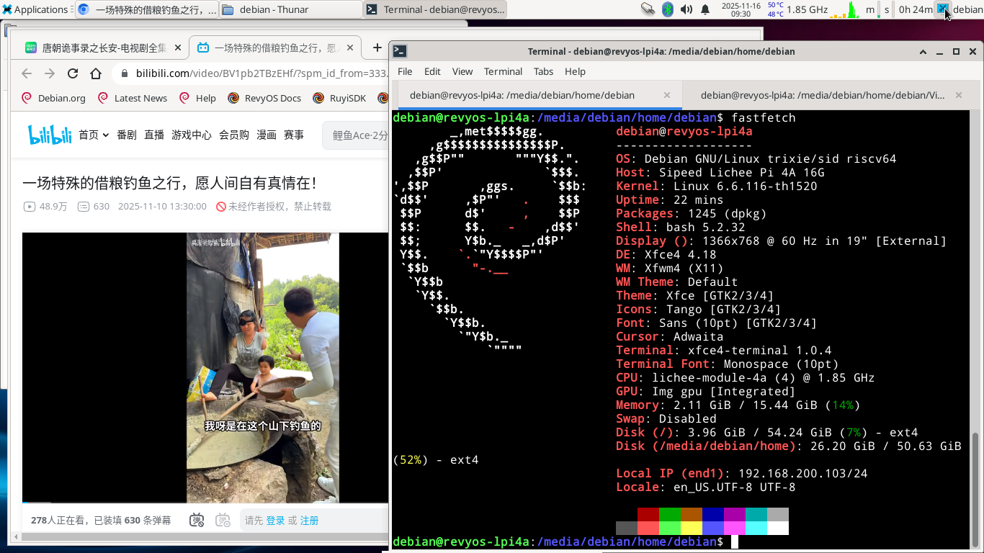This screenshot has height=553, width=984.
Task: Open the Bluetooth tray icon
Action: (x=668, y=9)
